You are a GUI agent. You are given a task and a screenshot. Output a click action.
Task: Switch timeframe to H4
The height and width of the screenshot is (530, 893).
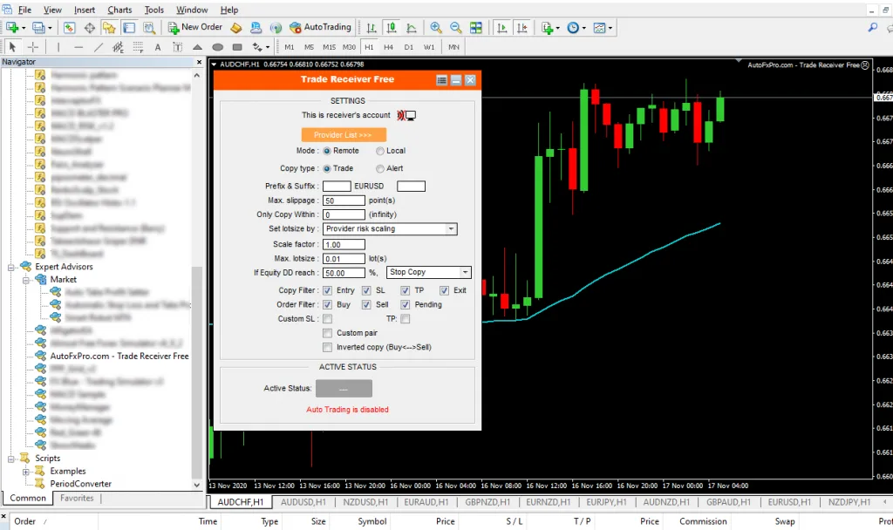click(388, 47)
